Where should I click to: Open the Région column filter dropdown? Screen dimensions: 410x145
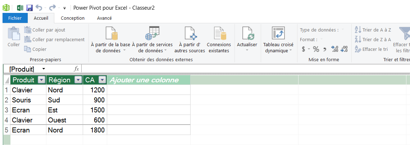pyautogui.click(x=78, y=80)
